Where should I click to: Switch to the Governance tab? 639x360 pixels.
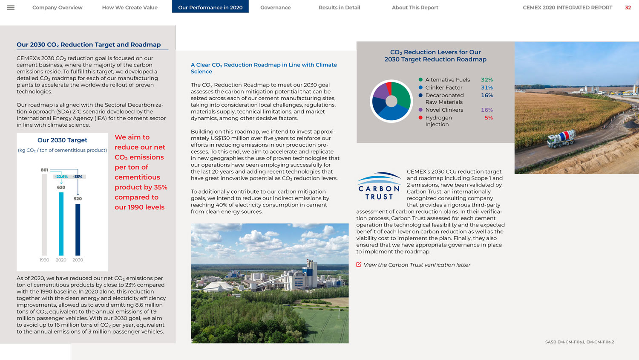click(x=275, y=8)
